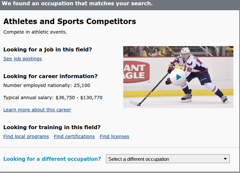Click the Number employed nationally text
The width and height of the screenshot is (240, 173).
tap(47, 85)
